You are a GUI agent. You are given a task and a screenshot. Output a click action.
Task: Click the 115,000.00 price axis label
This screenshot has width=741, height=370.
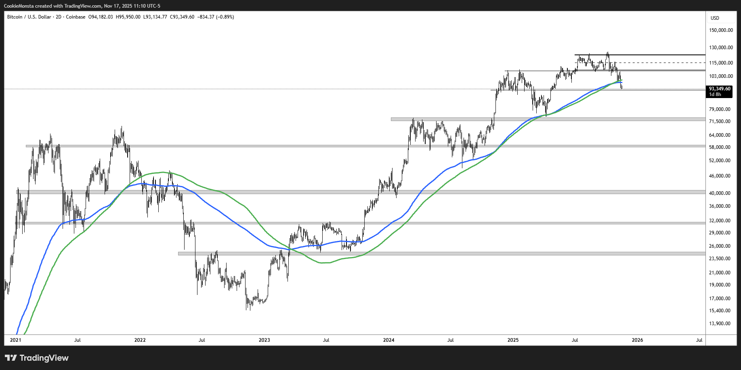pyautogui.click(x=721, y=63)
